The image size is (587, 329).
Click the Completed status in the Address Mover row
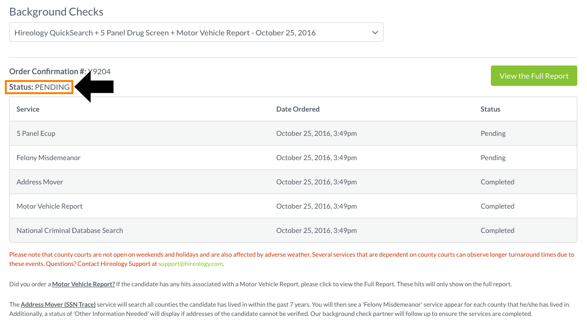pos(498,182)
